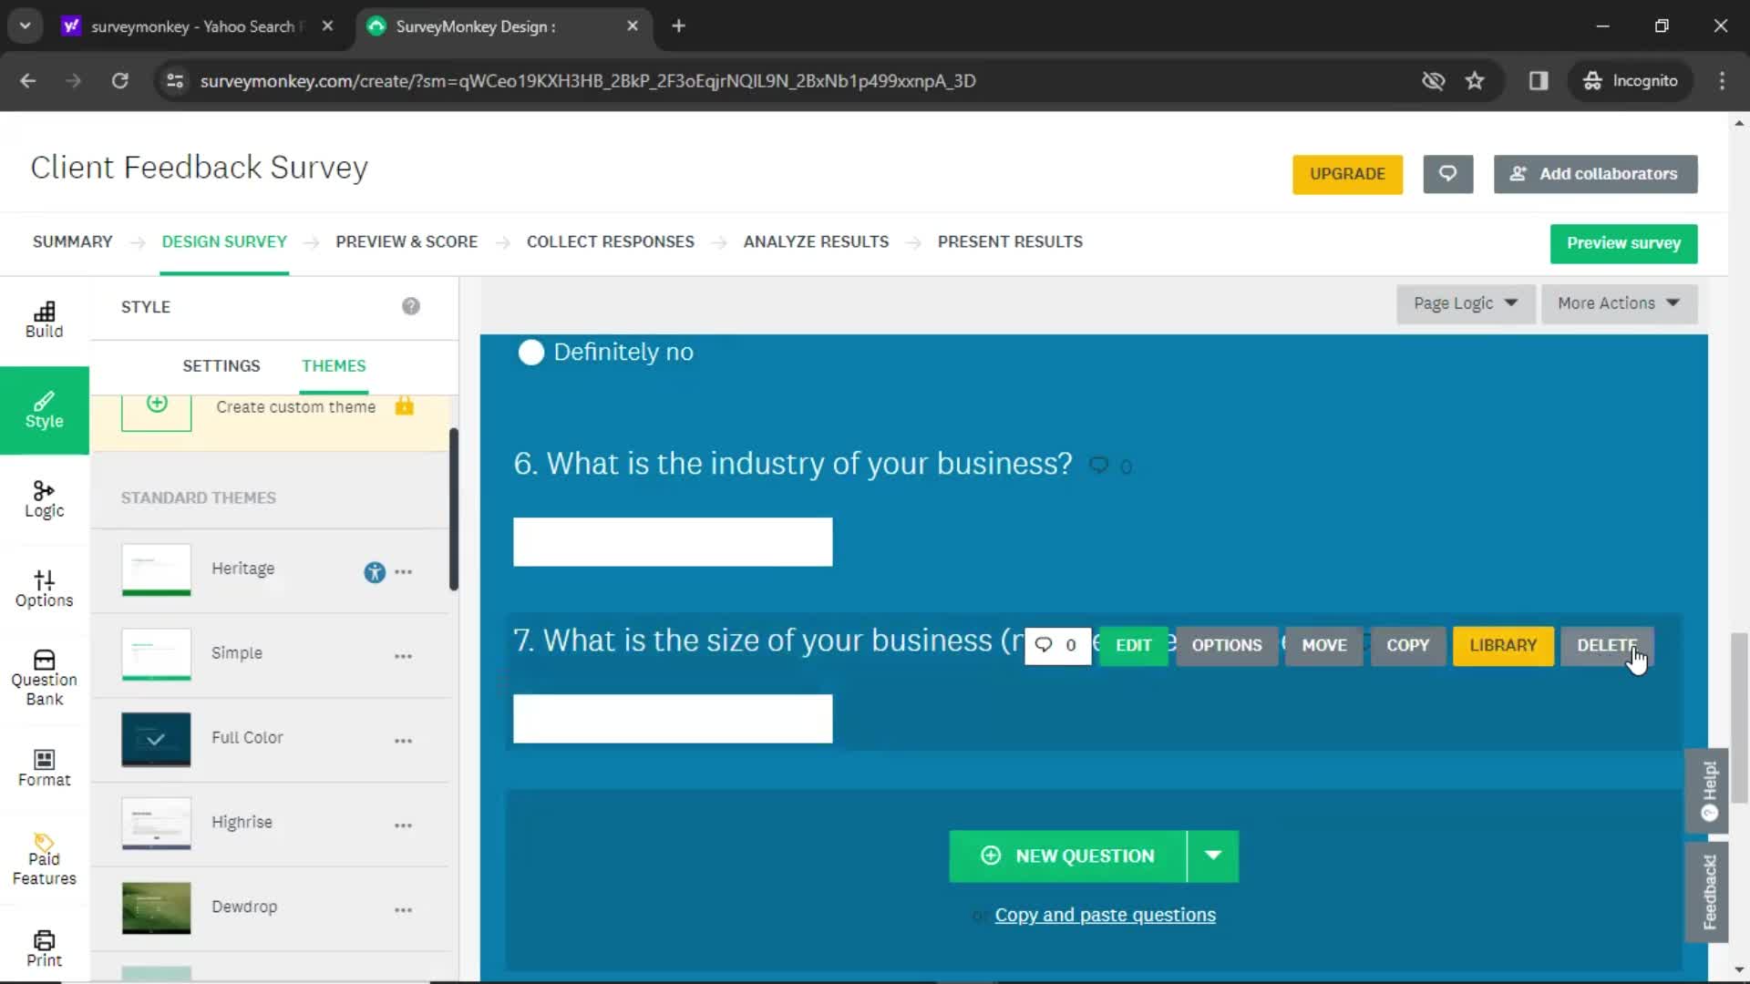Screen dimensions: 1750x984
Task: Select the Dewdrop theme thumbnail
Action: pos(155,907)
